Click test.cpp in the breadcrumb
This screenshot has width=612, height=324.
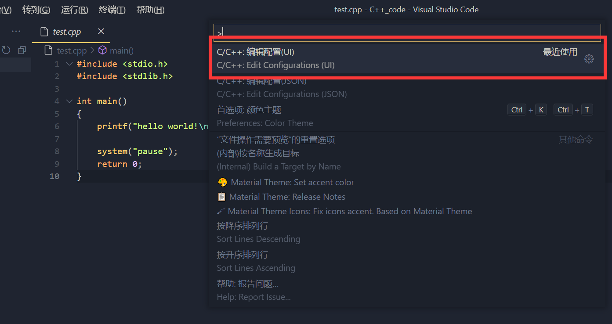coord(72,50)
